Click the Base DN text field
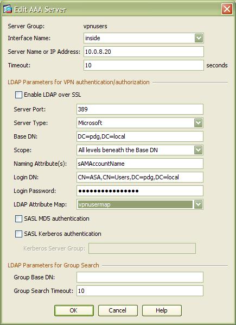The width and height of the screenshot is (236, 325). 140,136
